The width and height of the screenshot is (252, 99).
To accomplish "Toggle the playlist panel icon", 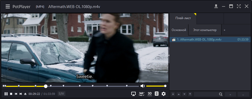I will pos(157,94).
